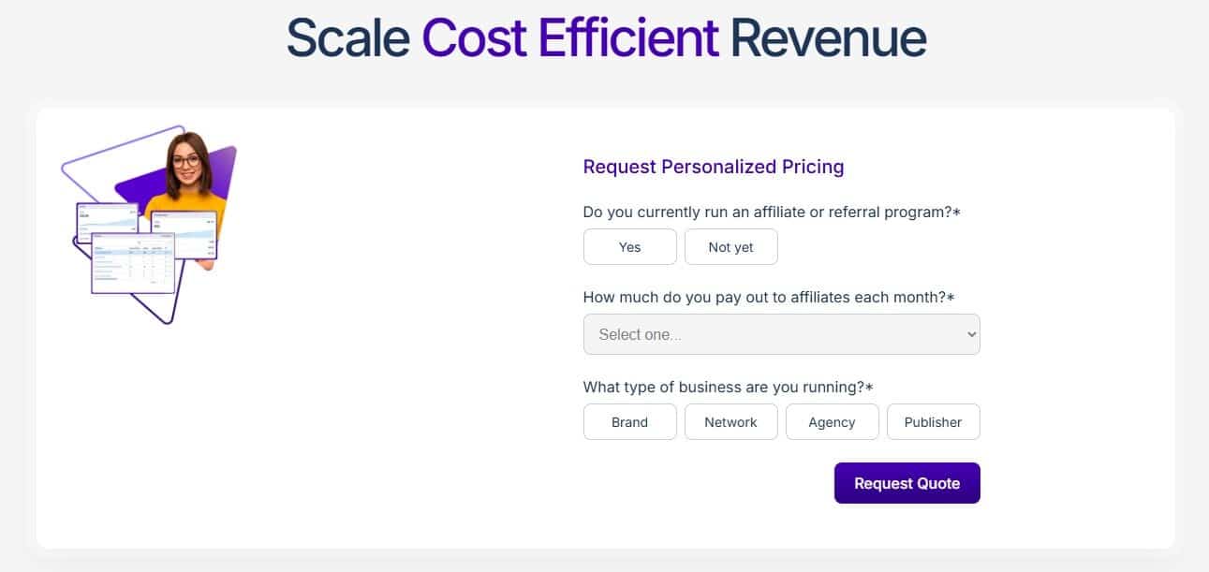1209x572 pixels.
Task: Click inside the payout selection field
Action: pos(749,334)
